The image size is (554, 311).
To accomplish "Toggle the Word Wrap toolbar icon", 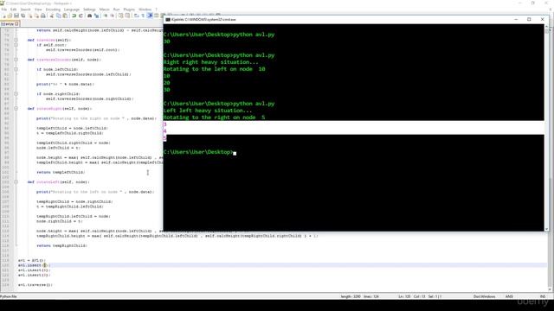I will click(136, 16).
